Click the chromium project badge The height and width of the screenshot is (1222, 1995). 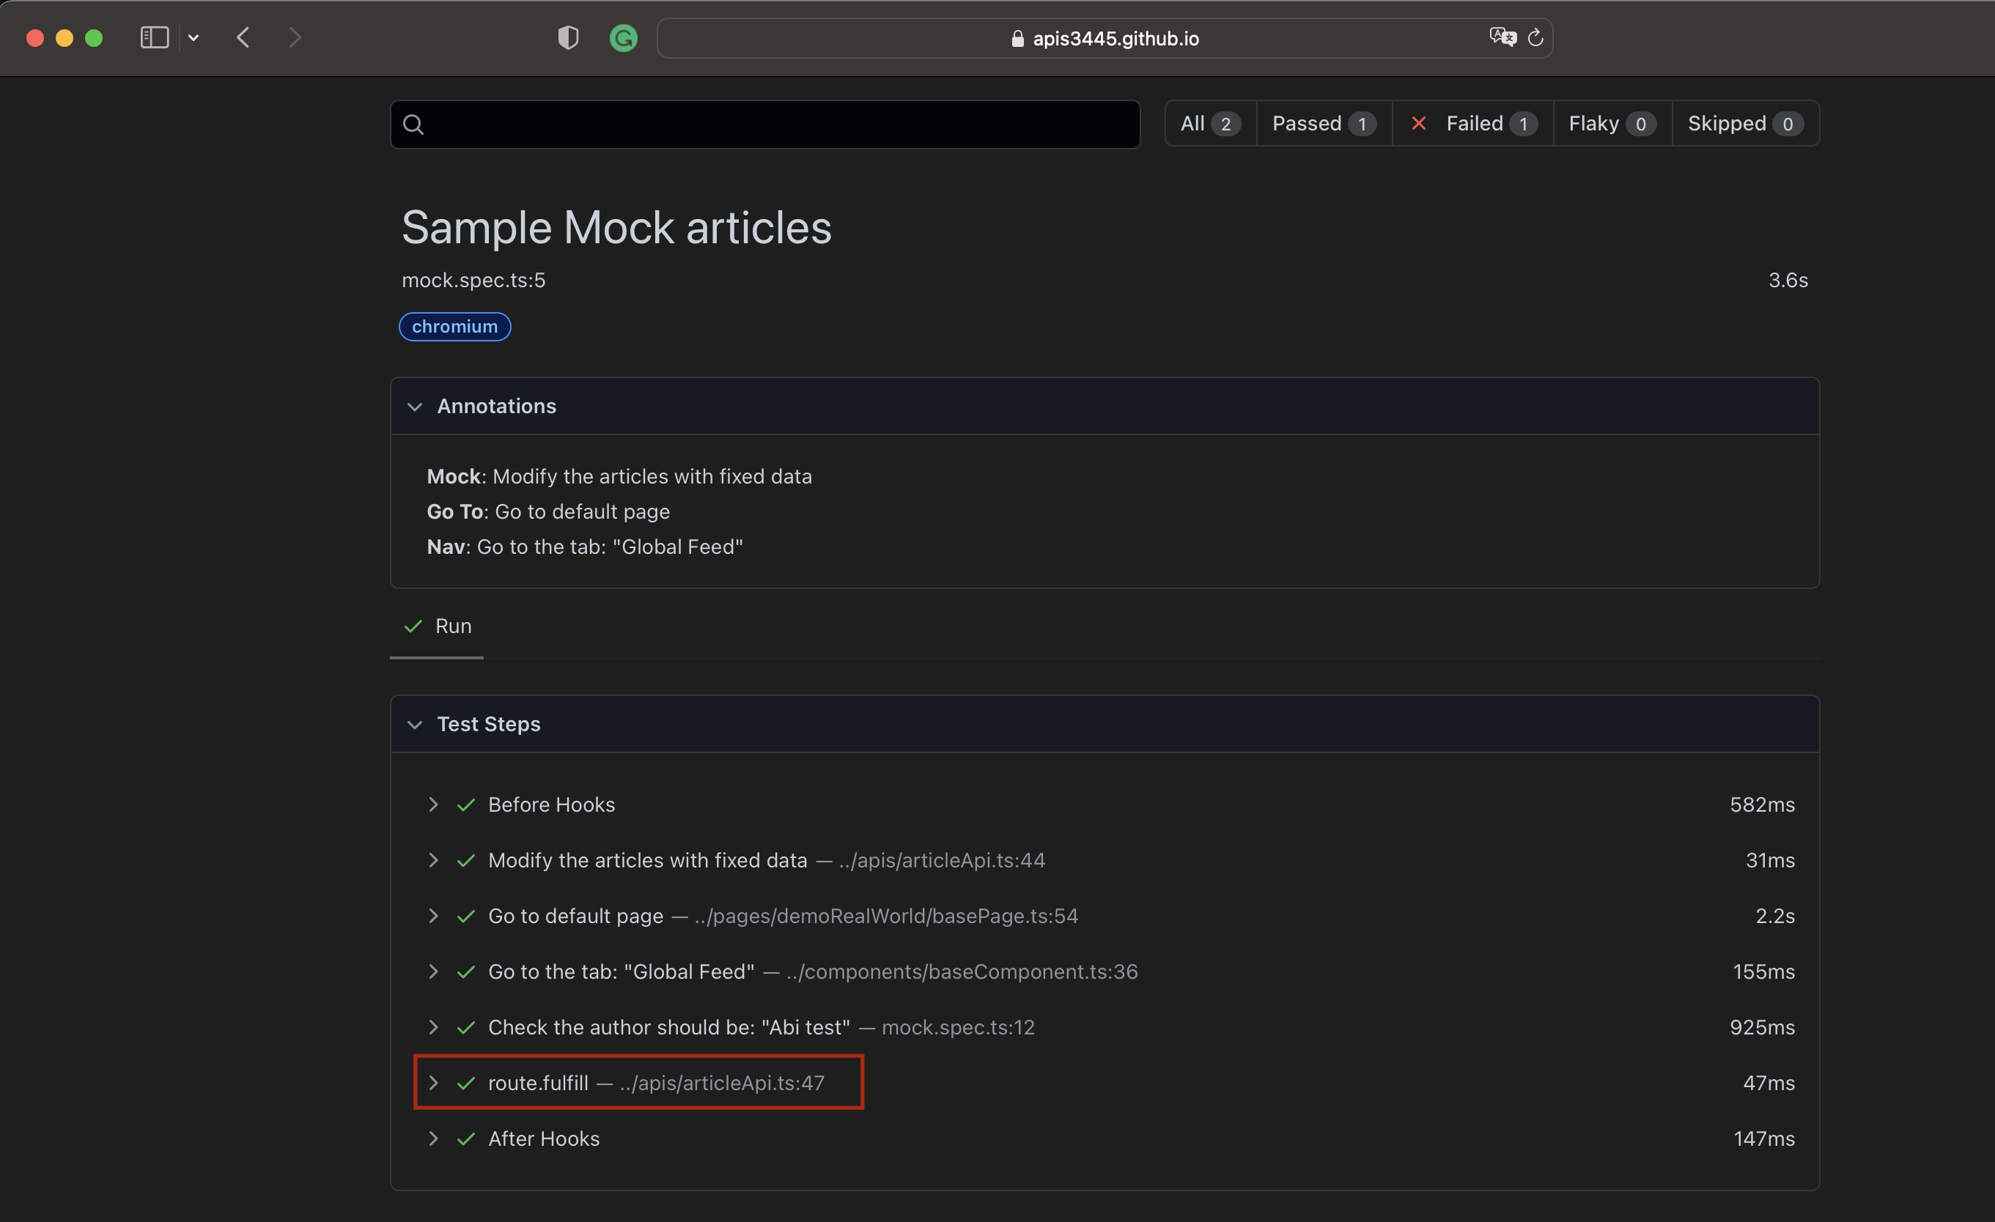[x=454, y=326]
